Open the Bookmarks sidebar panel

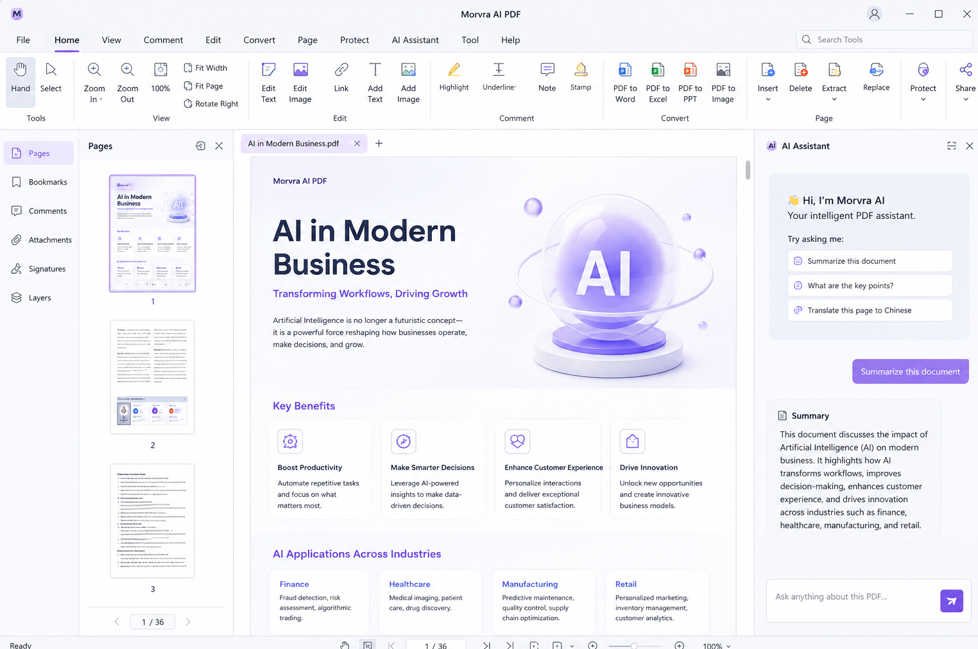39,182
